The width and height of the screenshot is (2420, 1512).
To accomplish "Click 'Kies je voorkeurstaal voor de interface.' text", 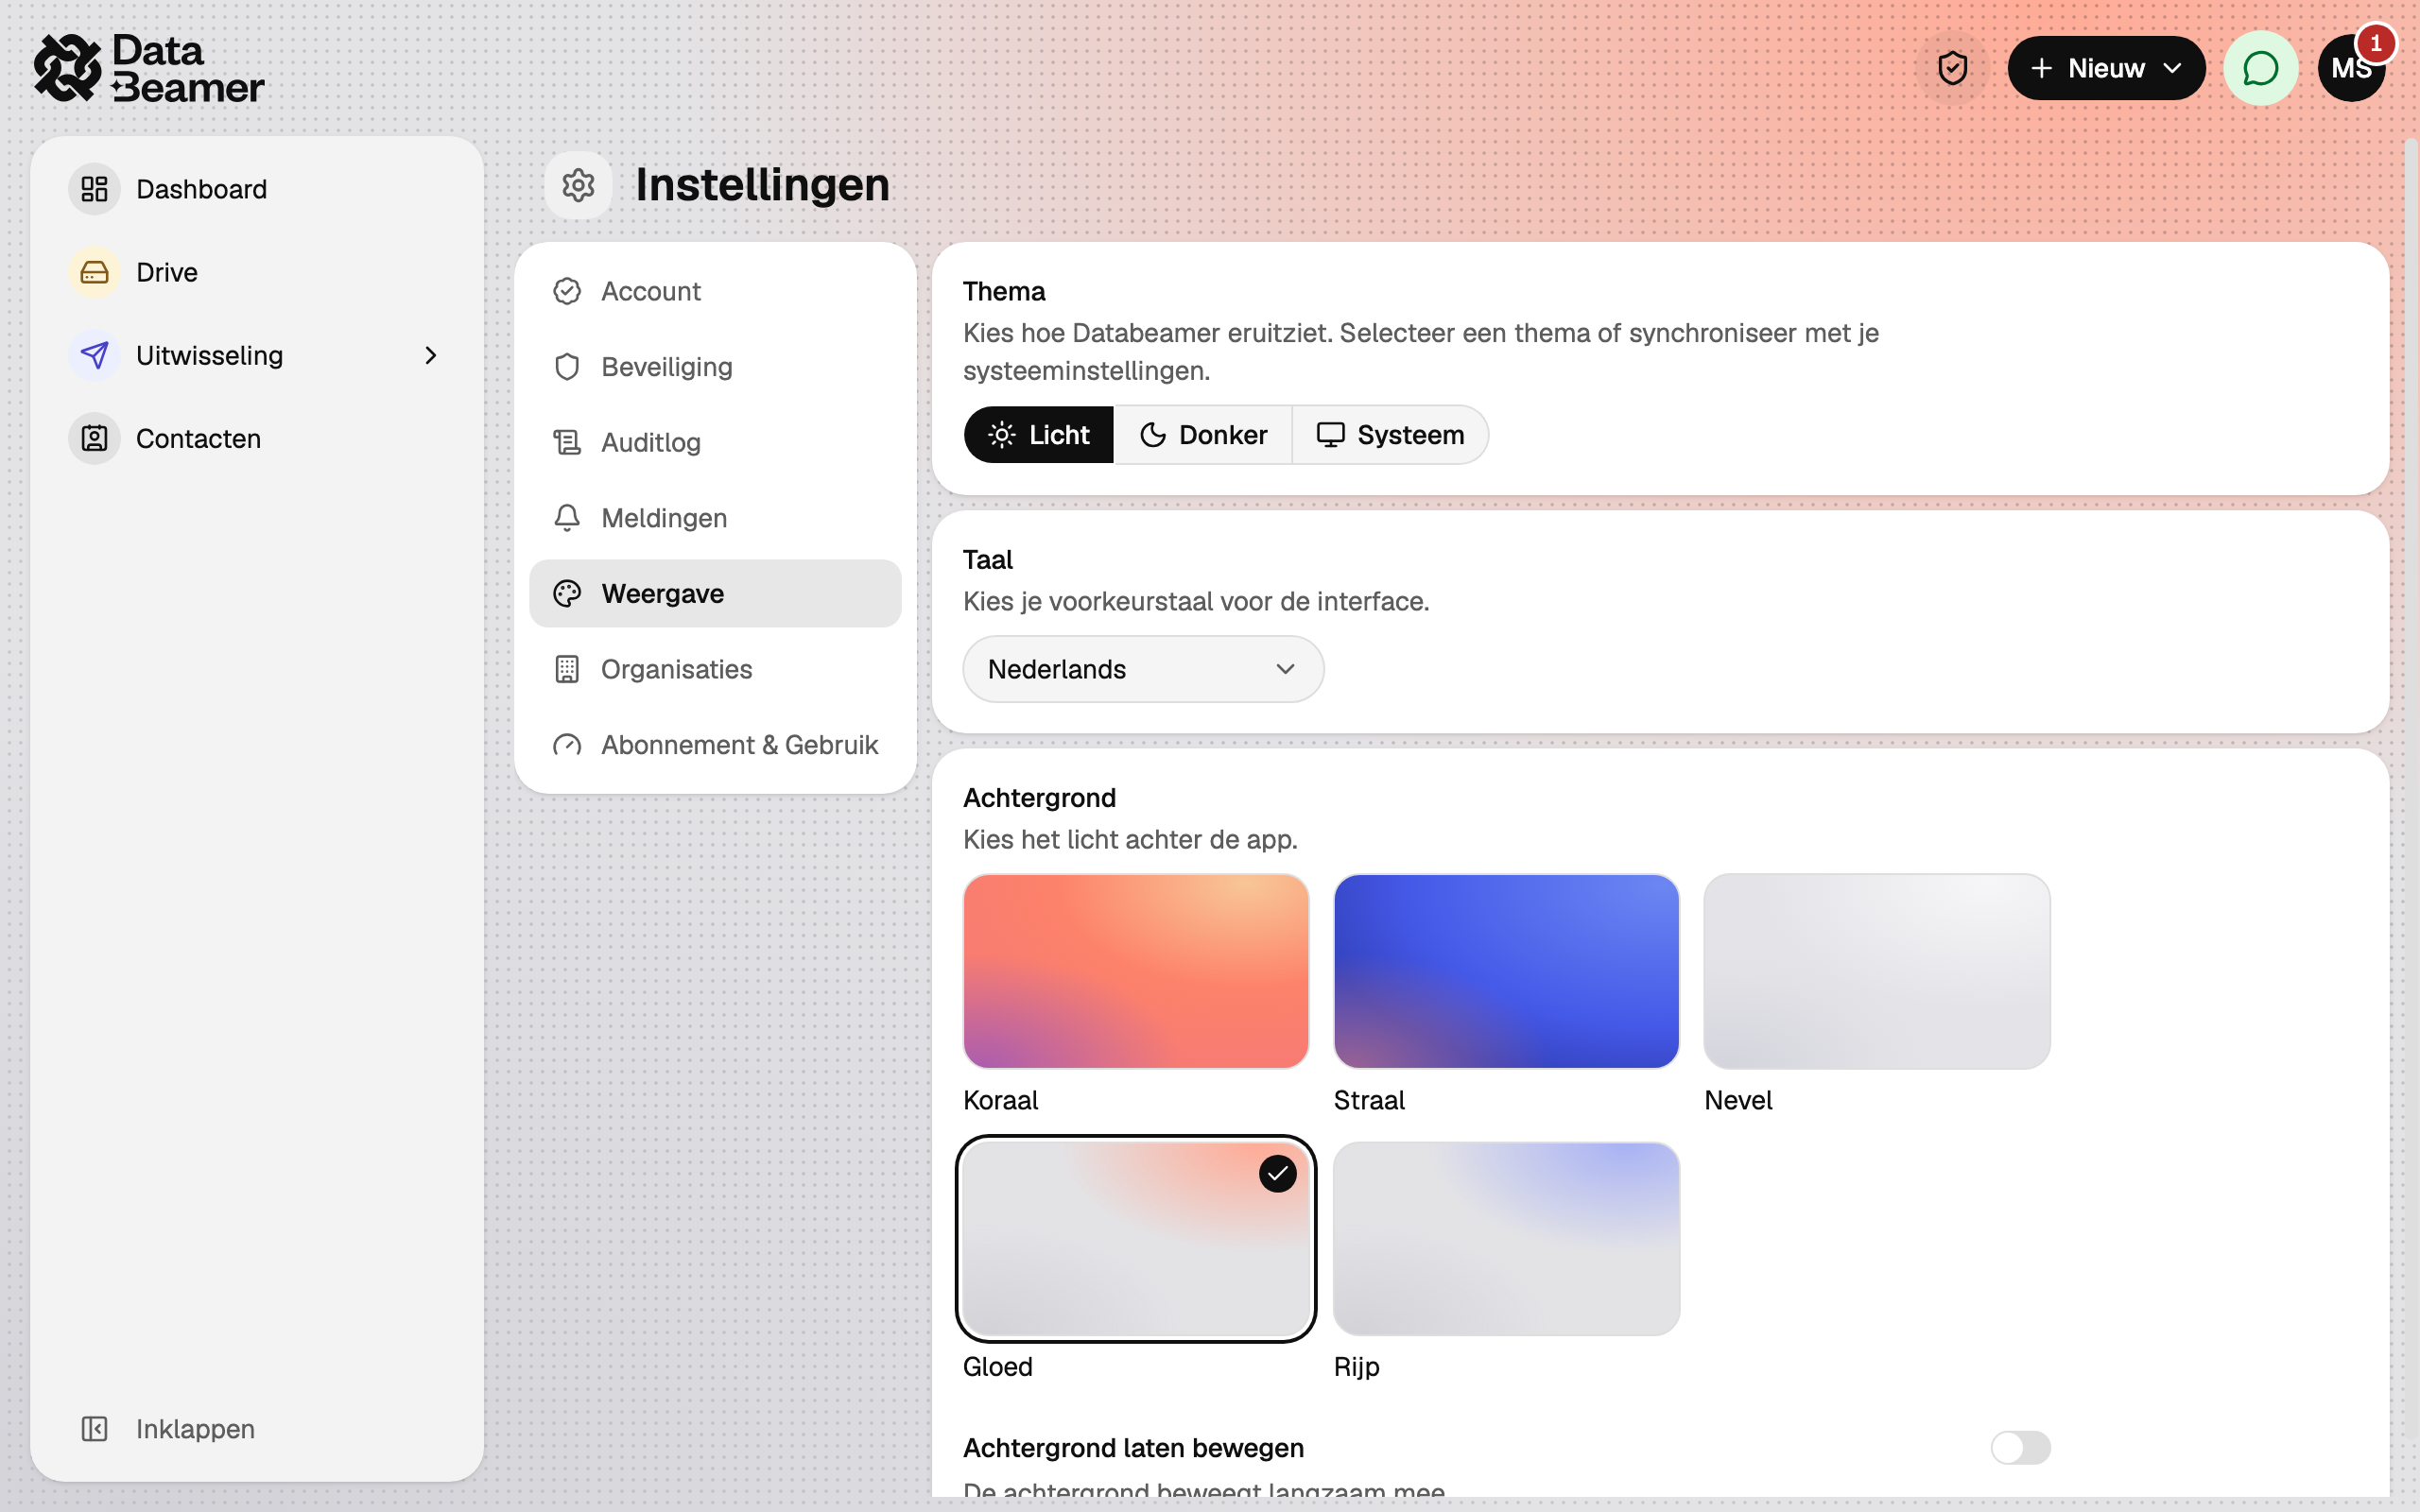I will click(x=1196, y=601).
